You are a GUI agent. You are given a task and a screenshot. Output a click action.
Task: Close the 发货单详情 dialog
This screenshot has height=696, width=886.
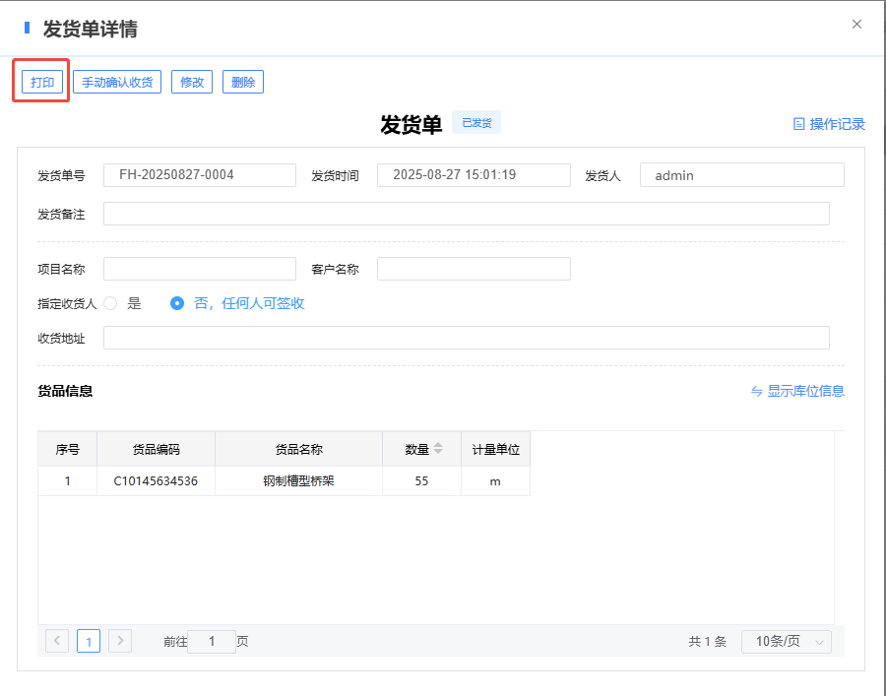pyautogui.click(x=856, y=25)
